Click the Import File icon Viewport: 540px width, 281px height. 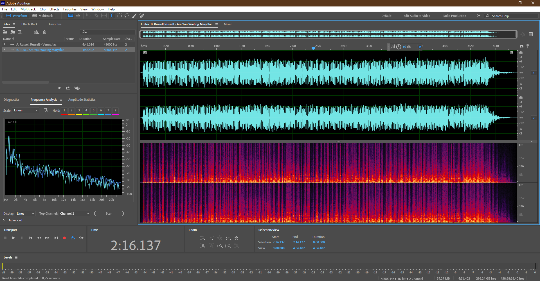[x=13, y=32]
